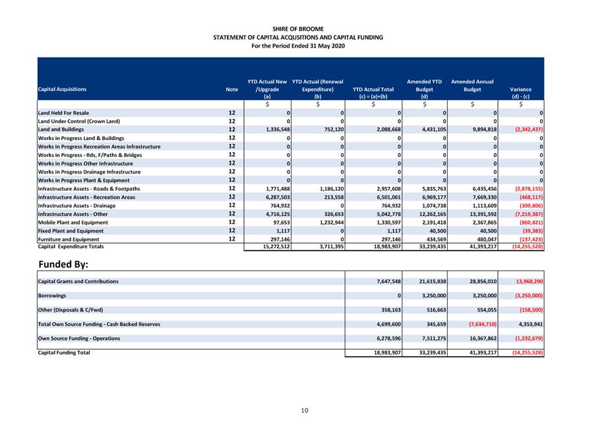The height and width of the screenshot is (431, 610).
Task: Select "Capital Expenditure Totals" label
Action: [71, 246]
